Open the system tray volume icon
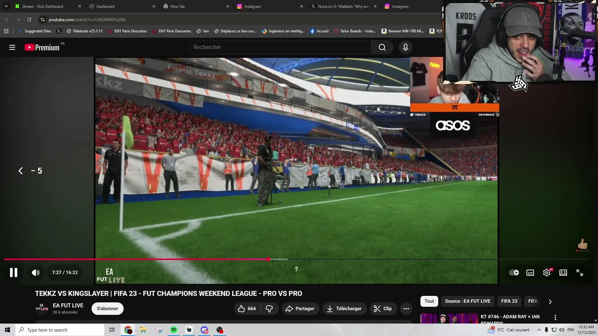Image resolution: width=598 pixels, height=336 pixels. 561,330
